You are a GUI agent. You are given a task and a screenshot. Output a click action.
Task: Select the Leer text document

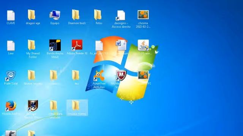pos(11,46)
